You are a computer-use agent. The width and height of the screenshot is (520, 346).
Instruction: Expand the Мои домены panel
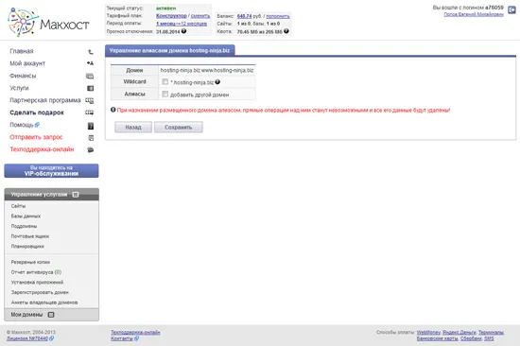[x=51, y=315]
